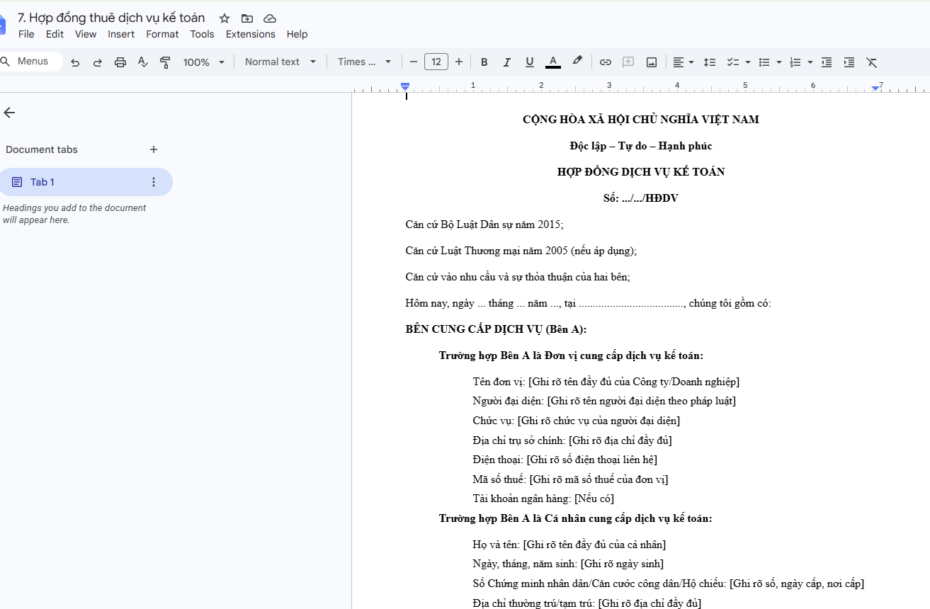Click the Undo arrow icon
Viewport: 930px width, 609px height.
pos(75,62)
